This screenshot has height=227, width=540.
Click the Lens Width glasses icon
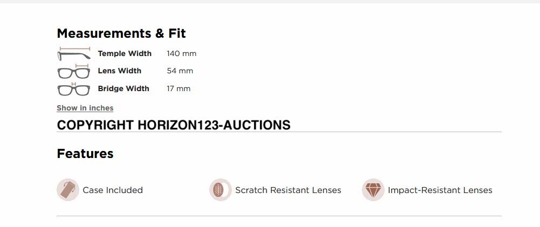tap(73, 72)
